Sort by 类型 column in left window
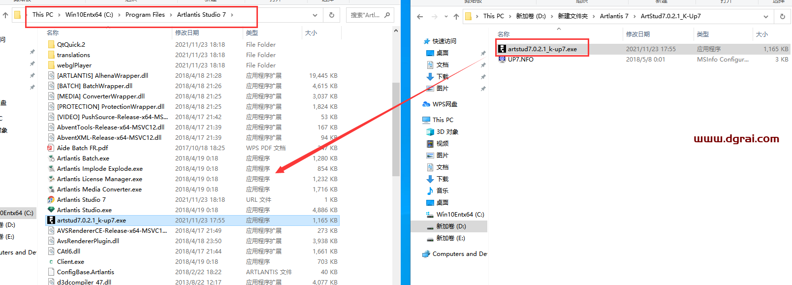The image size is (792, 285). 252,32
